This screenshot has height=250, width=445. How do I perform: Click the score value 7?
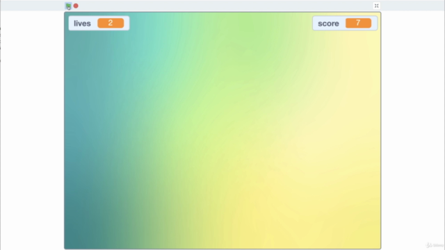pyautogui.click(x=358, y=23)
